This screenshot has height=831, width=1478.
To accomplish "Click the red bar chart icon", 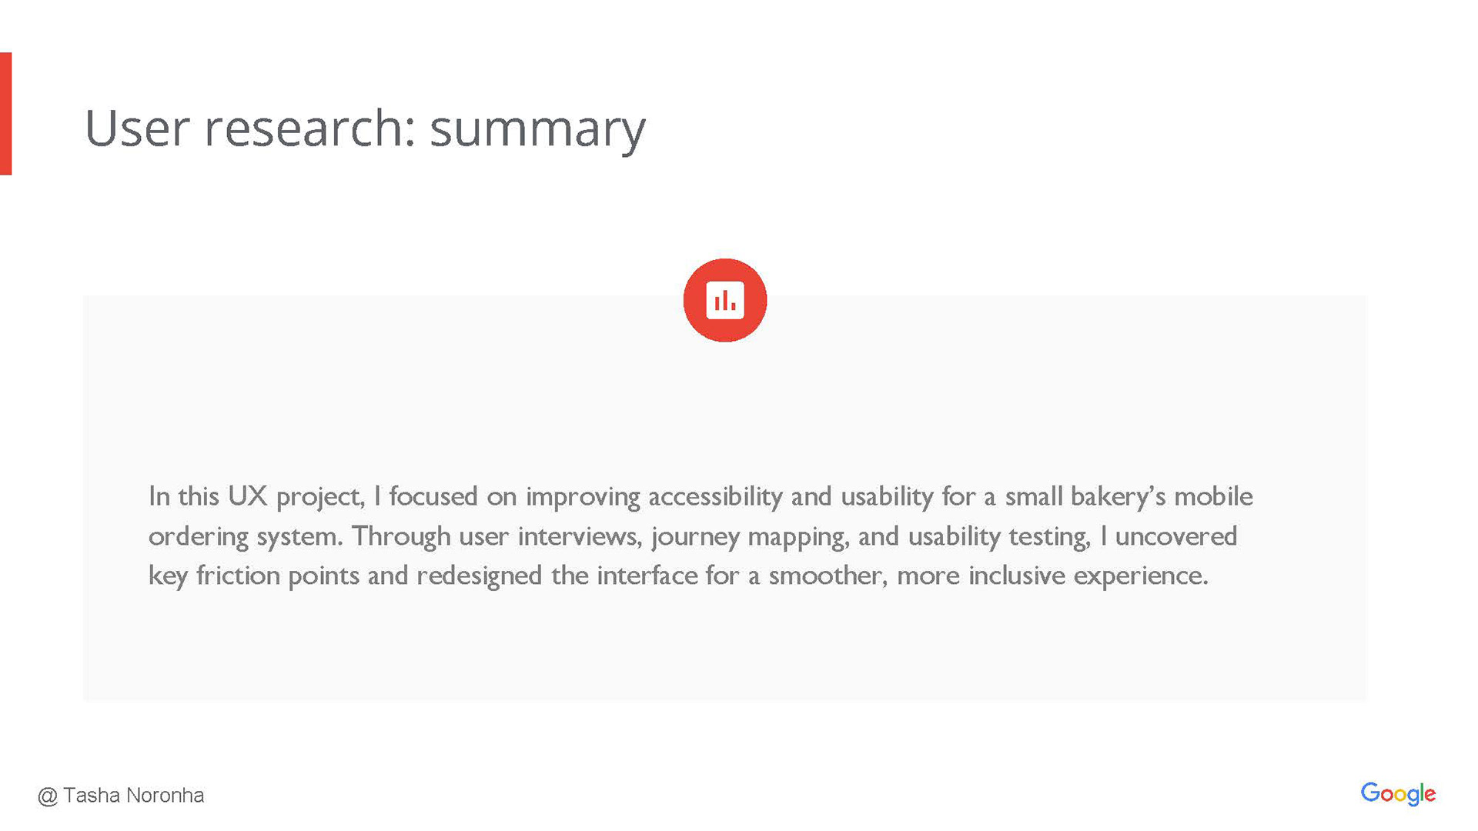I will (x=724, y=300).
